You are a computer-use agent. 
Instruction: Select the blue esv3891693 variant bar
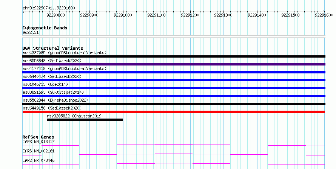[174, 96]
